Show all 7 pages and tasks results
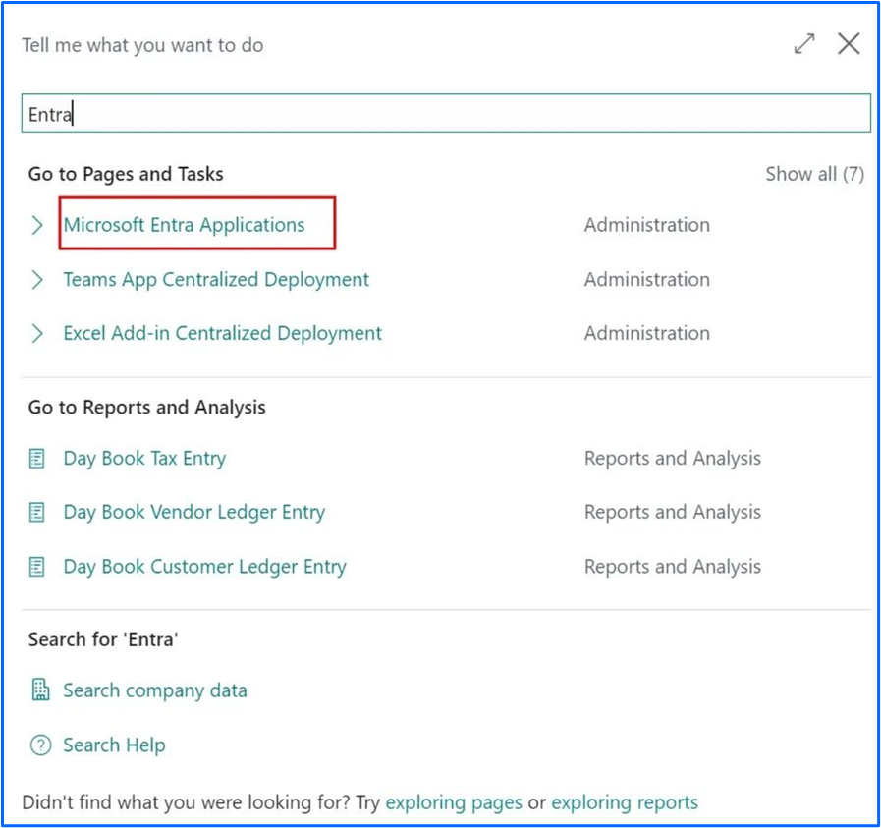This screenshot has height=828, width=881. 814,174
